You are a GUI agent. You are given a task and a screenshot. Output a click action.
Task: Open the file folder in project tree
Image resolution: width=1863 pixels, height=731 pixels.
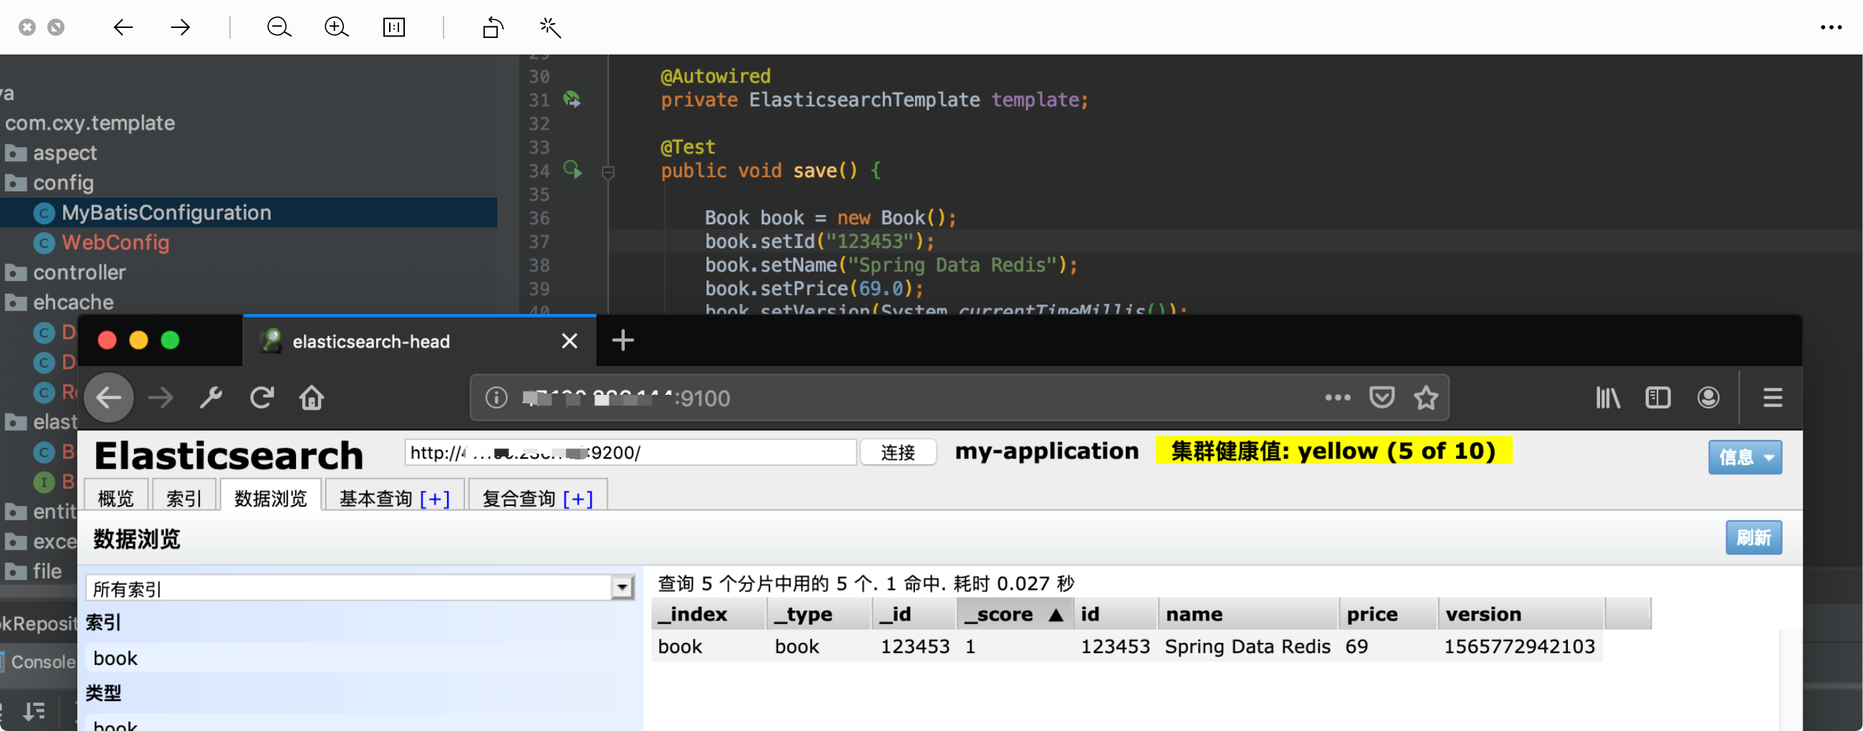pos(47,571)
